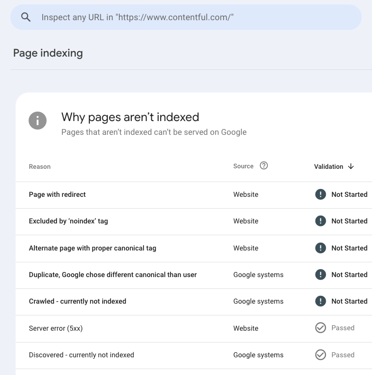Image resolution: width=372 pixels, height=375 pixels.
Task: Open the Server error (5xx) row
Action: coord(56,328)
